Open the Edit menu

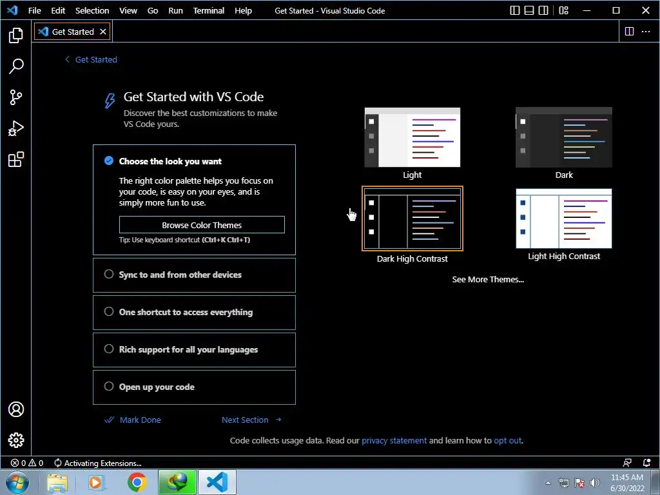point(58,10)
